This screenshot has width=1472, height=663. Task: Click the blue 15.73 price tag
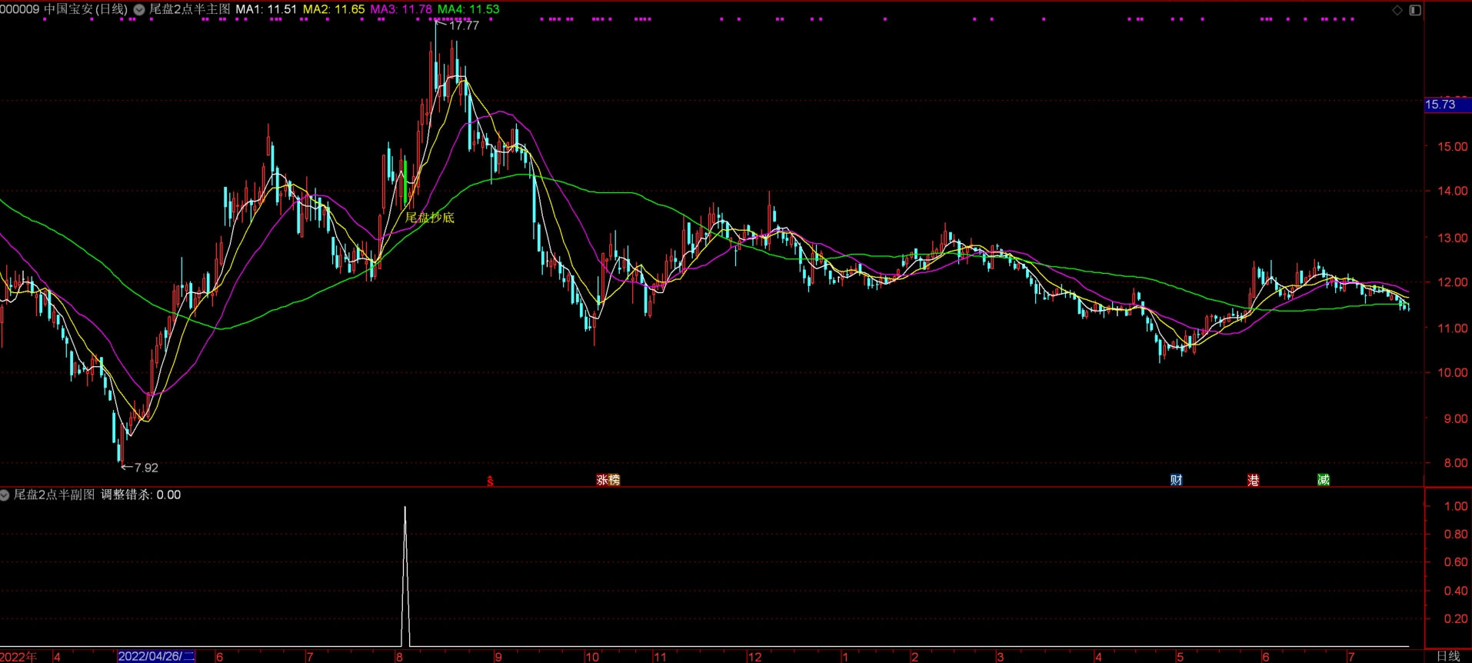1447,105
